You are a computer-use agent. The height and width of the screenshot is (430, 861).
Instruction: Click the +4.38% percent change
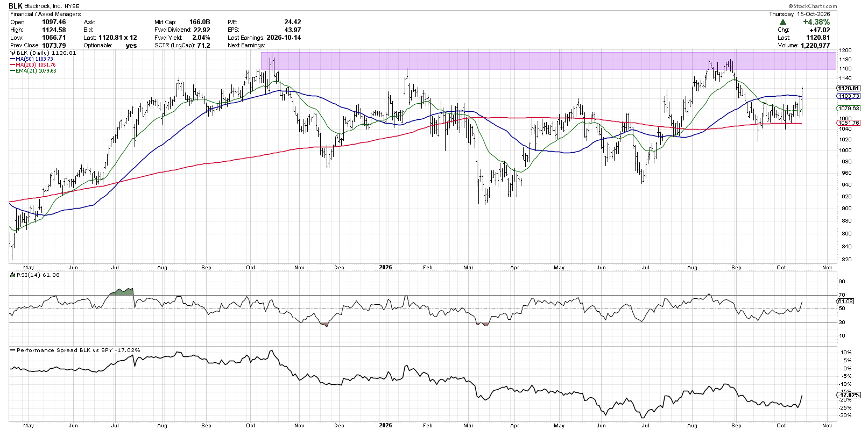(816, 22)
